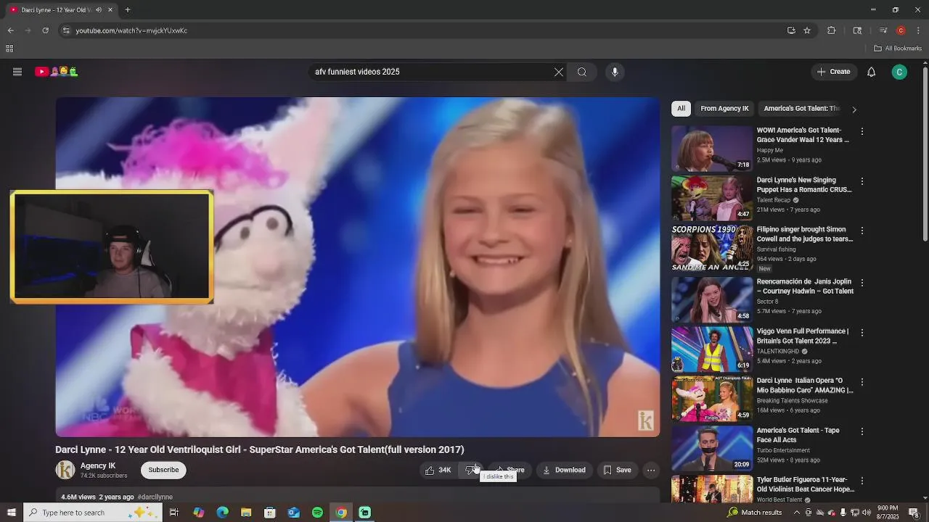Open a new browser tab

[x=128, y=10]
